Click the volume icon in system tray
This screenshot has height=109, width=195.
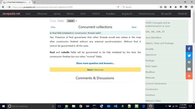click(x=176, y=106)
